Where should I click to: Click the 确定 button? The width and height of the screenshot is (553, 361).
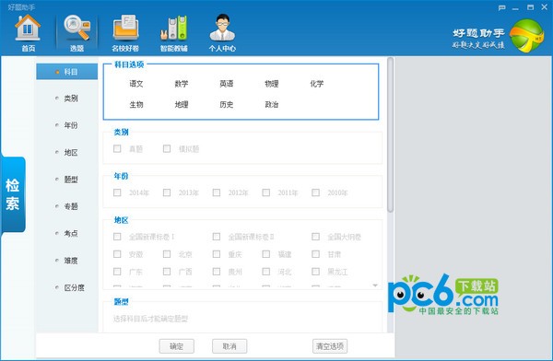tap(176, 346)
